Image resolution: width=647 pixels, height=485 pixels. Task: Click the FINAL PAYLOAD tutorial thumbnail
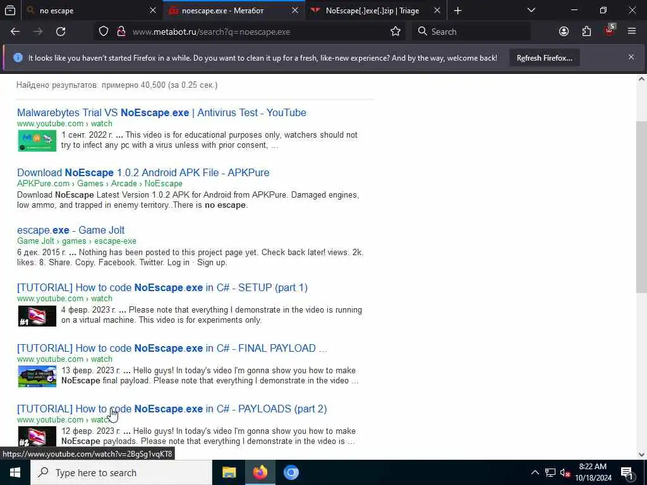pyautogui.click(x=37, y=376)
